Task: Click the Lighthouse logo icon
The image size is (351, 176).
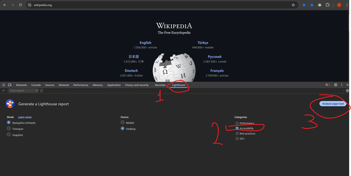Action: (10, 104)
